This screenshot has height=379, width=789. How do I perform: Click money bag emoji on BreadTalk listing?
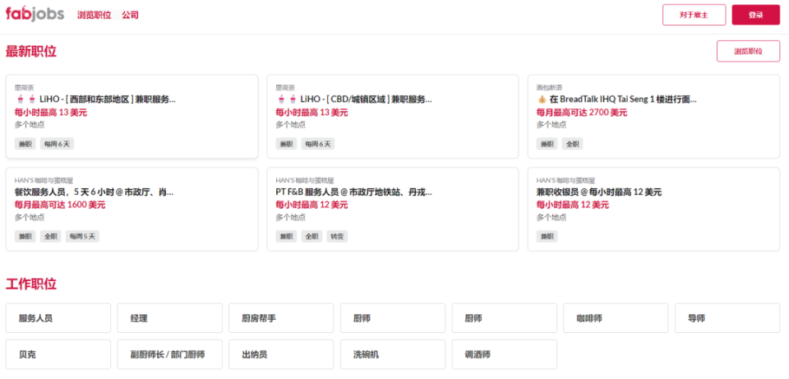click(x=542, y=99)
